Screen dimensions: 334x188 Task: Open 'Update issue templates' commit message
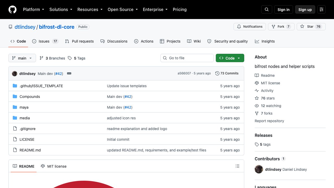[x=127, y=86]
